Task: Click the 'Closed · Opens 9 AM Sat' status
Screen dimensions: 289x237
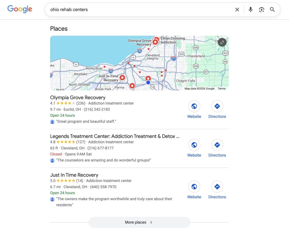Action: (71, 154)
